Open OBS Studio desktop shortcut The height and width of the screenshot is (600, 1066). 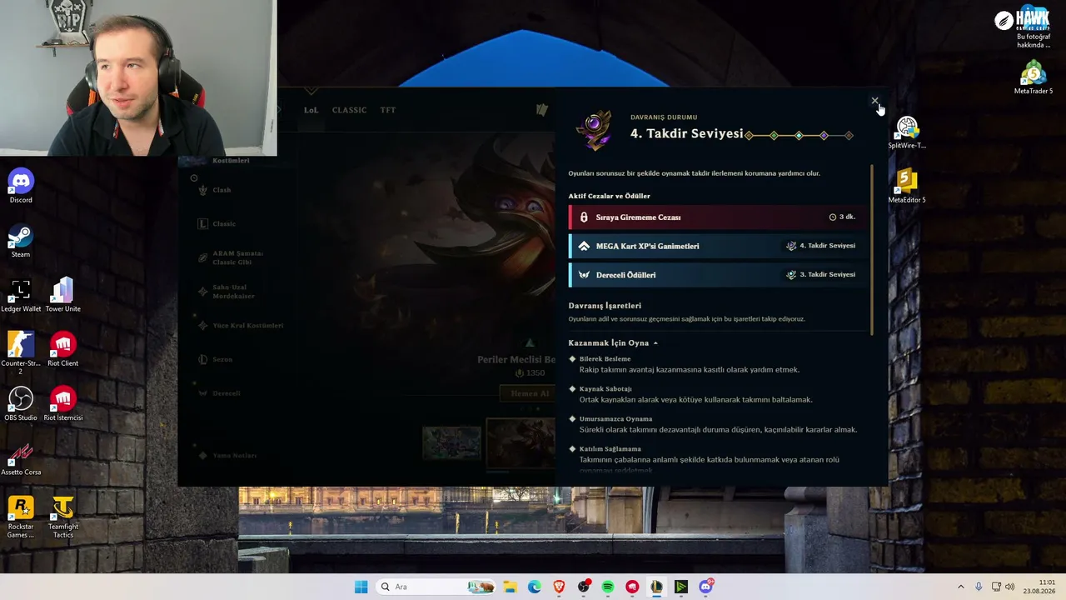[x=21, y=404]
